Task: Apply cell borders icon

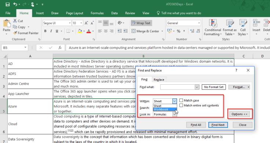Action: coord(68,31)
